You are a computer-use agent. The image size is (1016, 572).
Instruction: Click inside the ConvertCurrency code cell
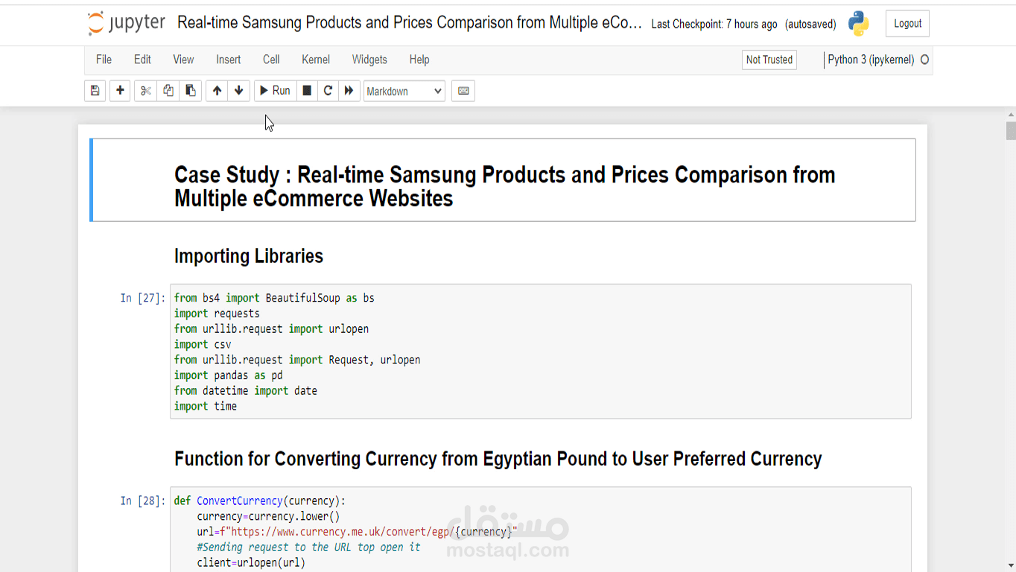[x=540, y=530]
